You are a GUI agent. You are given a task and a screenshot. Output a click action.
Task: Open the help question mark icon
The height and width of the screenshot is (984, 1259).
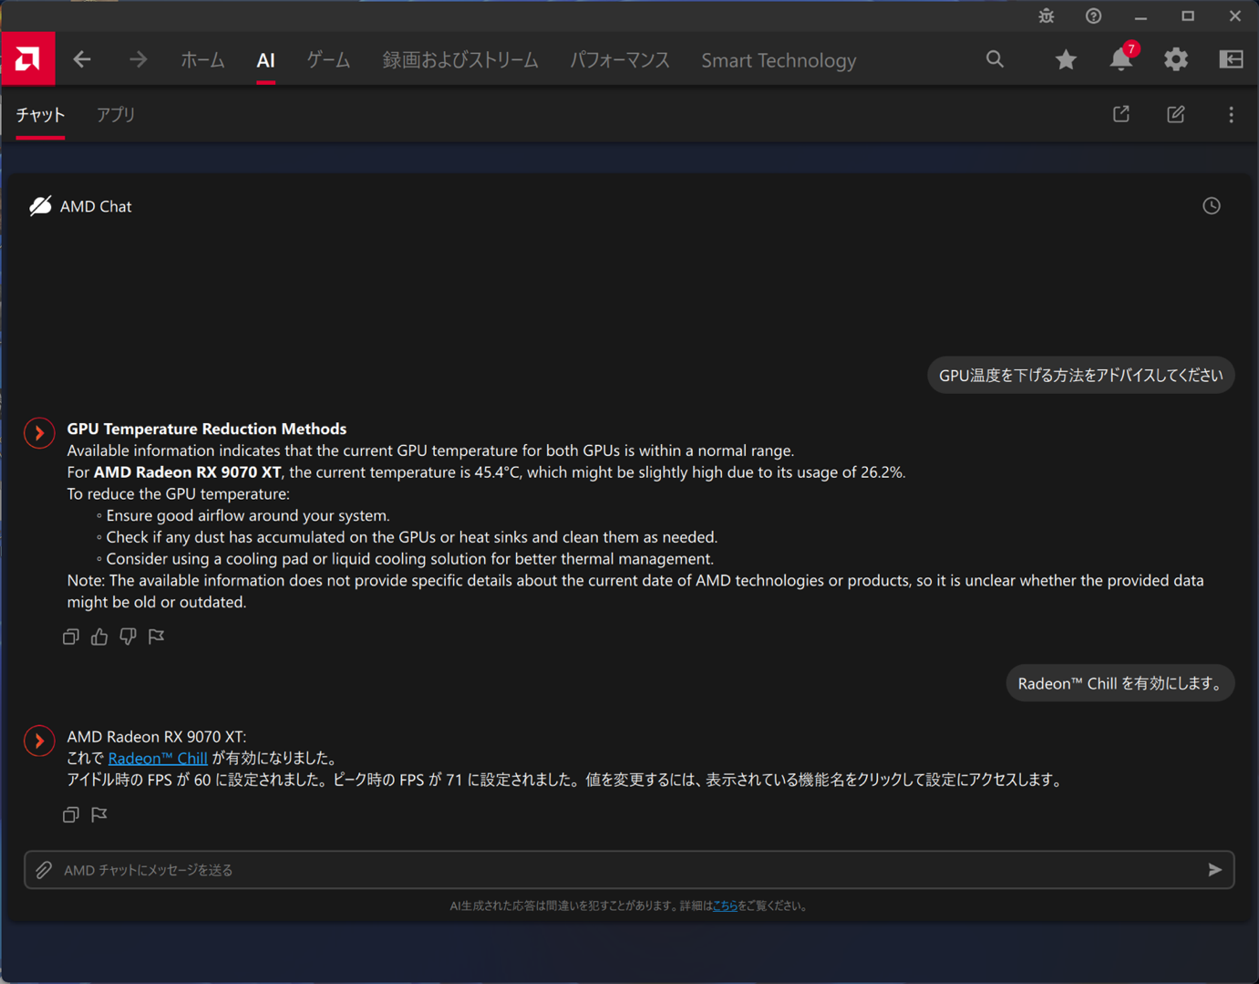pos(1093,16)
